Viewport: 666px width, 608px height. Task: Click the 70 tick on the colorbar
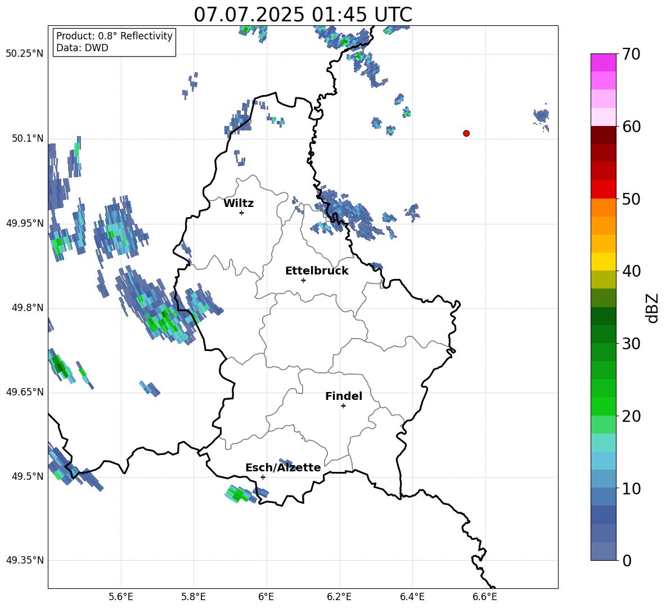coord(631,55)
